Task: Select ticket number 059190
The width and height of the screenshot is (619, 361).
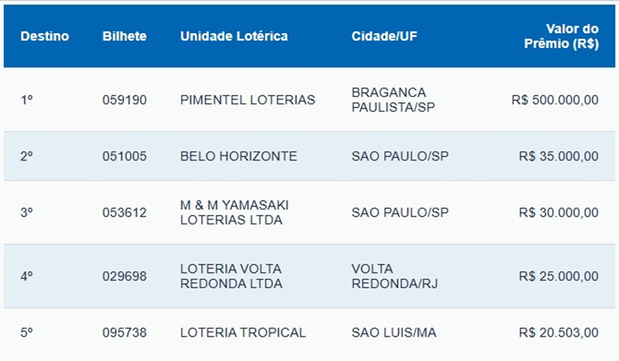Action: [124, 100]
